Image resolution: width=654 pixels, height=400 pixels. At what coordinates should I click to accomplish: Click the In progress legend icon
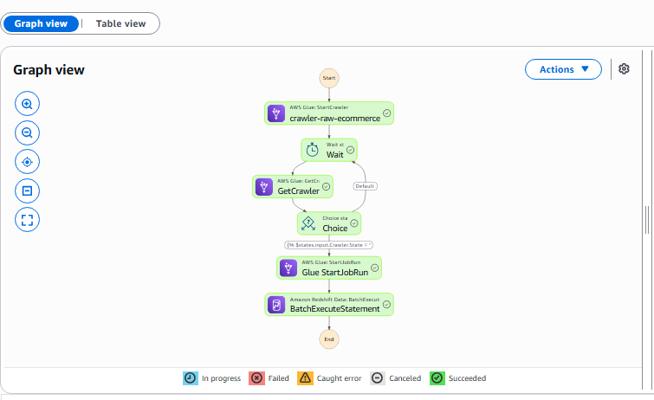[191, 378]
